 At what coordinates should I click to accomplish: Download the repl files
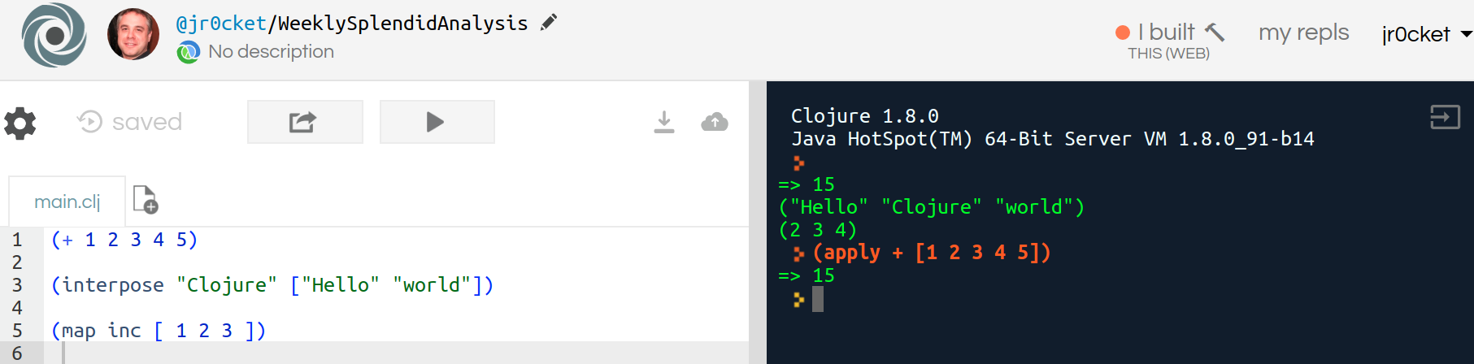[x=664, y=122]
